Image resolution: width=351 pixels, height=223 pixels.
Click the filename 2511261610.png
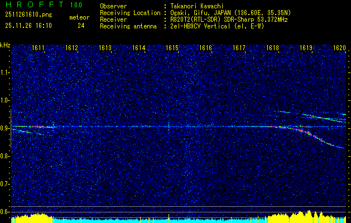tap(28, 15)
